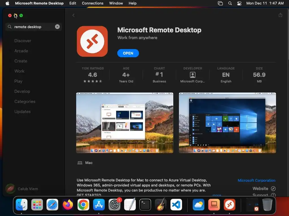Open GarageBand guitar icon in dock
This screenshot has height=216, width=289.
[161, 204]
